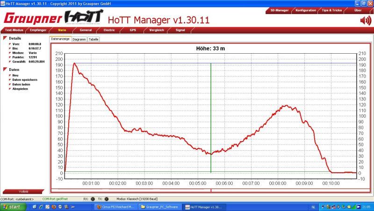Screen dimensions: 374x211
Task: Switch to the Datenanzeige tab
Action: 60,39
